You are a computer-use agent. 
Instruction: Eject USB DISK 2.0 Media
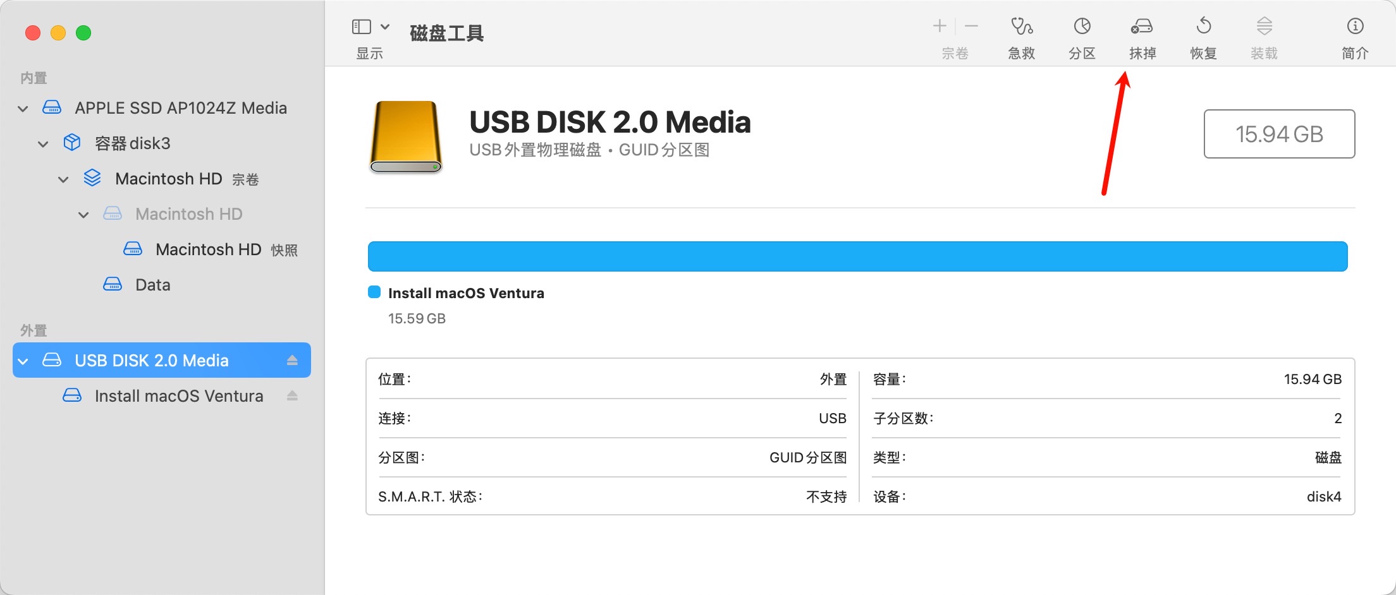click(292, 360)
